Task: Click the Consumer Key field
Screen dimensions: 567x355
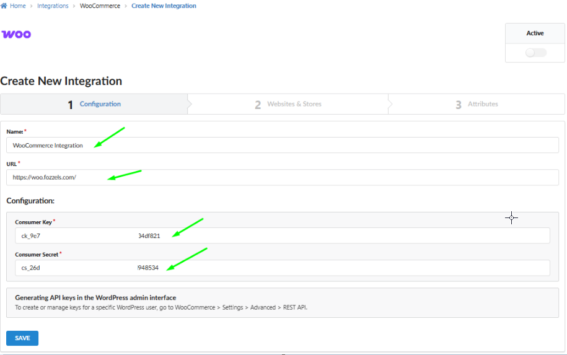Action: tap(283, 235)
